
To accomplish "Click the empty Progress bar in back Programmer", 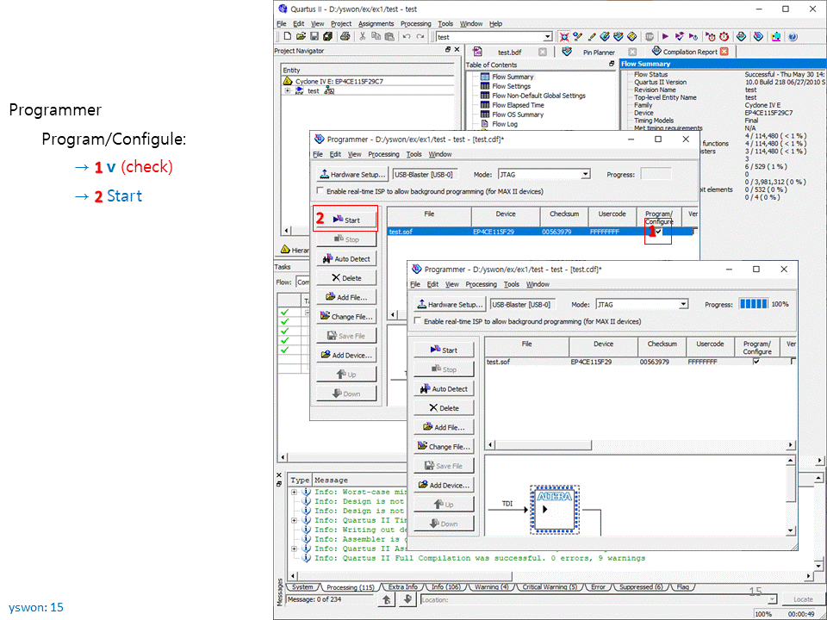I will point(656,174).
